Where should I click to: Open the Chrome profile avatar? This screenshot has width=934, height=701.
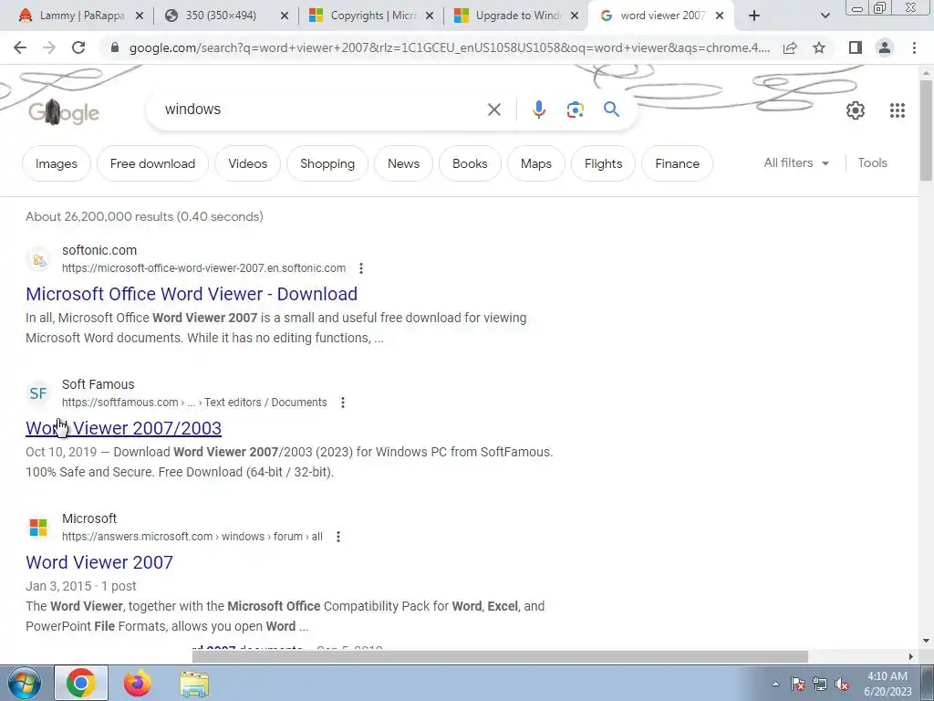(885, 47)
